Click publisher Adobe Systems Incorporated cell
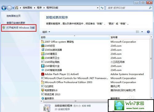Screen dimensions: 154x112 [x=127, y=74]
